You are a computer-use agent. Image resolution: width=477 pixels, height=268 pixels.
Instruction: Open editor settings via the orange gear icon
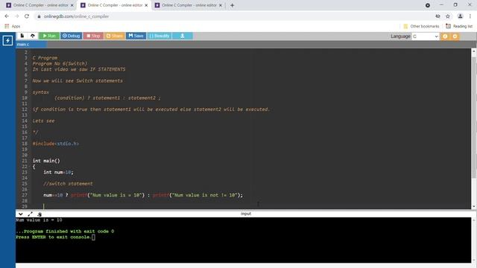coord(455,36)
